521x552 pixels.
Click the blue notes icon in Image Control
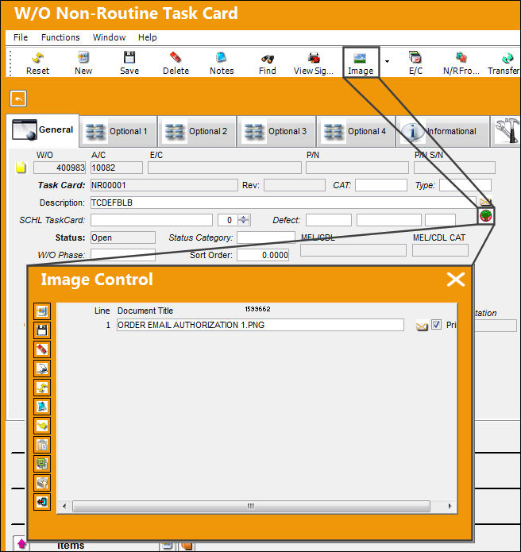coord(42,407)
